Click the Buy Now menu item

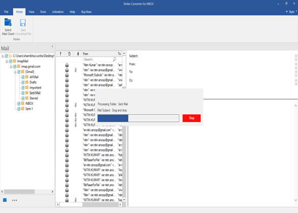click(86, 12)
